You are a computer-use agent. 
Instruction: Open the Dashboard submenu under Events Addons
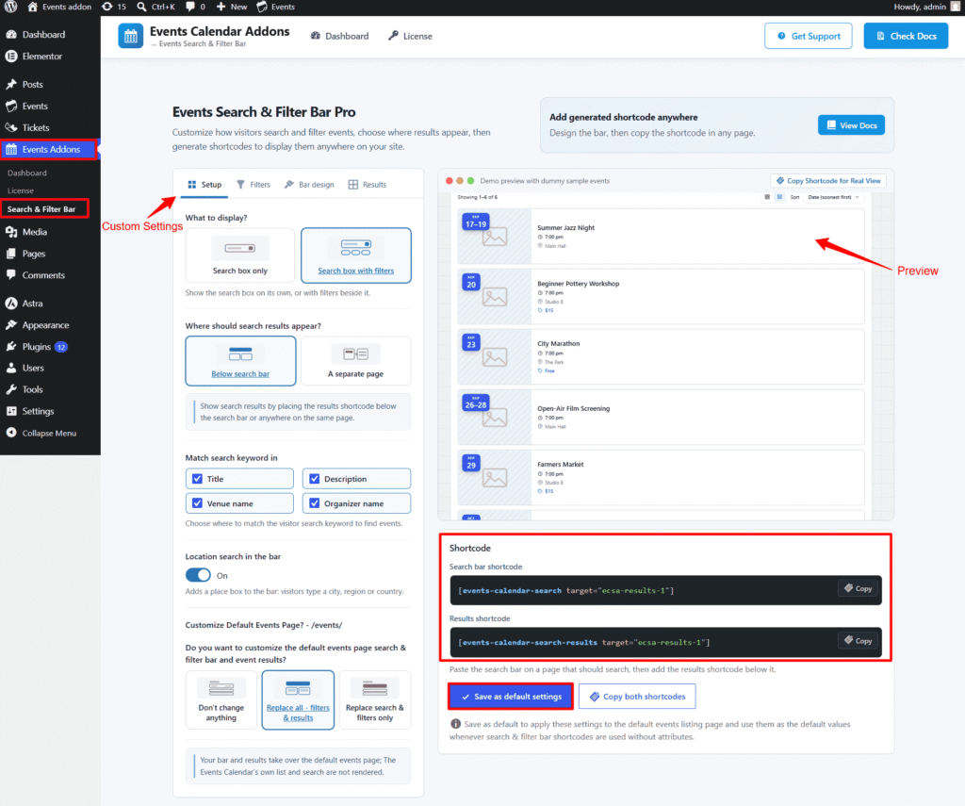tap(27, 173)
